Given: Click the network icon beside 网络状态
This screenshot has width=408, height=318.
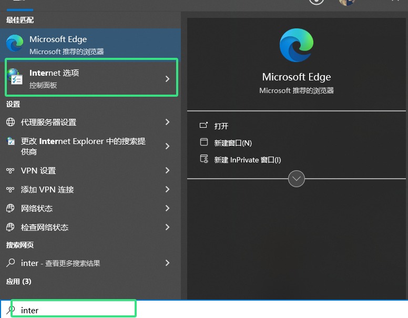Looking at the screenshot, I should coord(11,208).
